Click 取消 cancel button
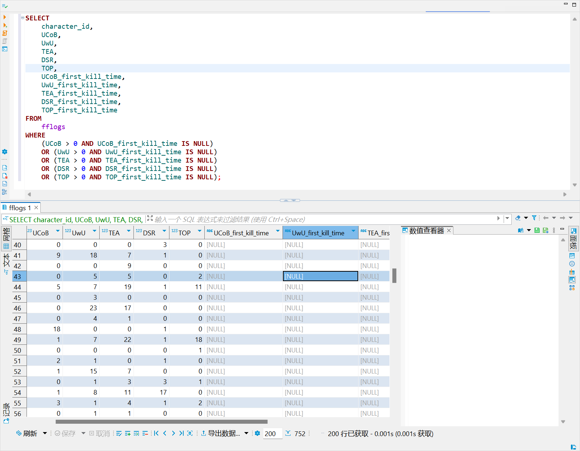This screenshot has width=580, height=451. point(99,433)
